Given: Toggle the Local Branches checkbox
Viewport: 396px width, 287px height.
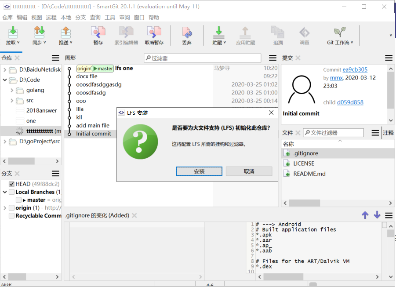Looking at the screenshot, I should pos(11,192).
